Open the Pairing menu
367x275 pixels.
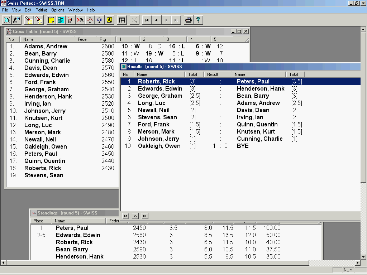click(x=41, y=10)
